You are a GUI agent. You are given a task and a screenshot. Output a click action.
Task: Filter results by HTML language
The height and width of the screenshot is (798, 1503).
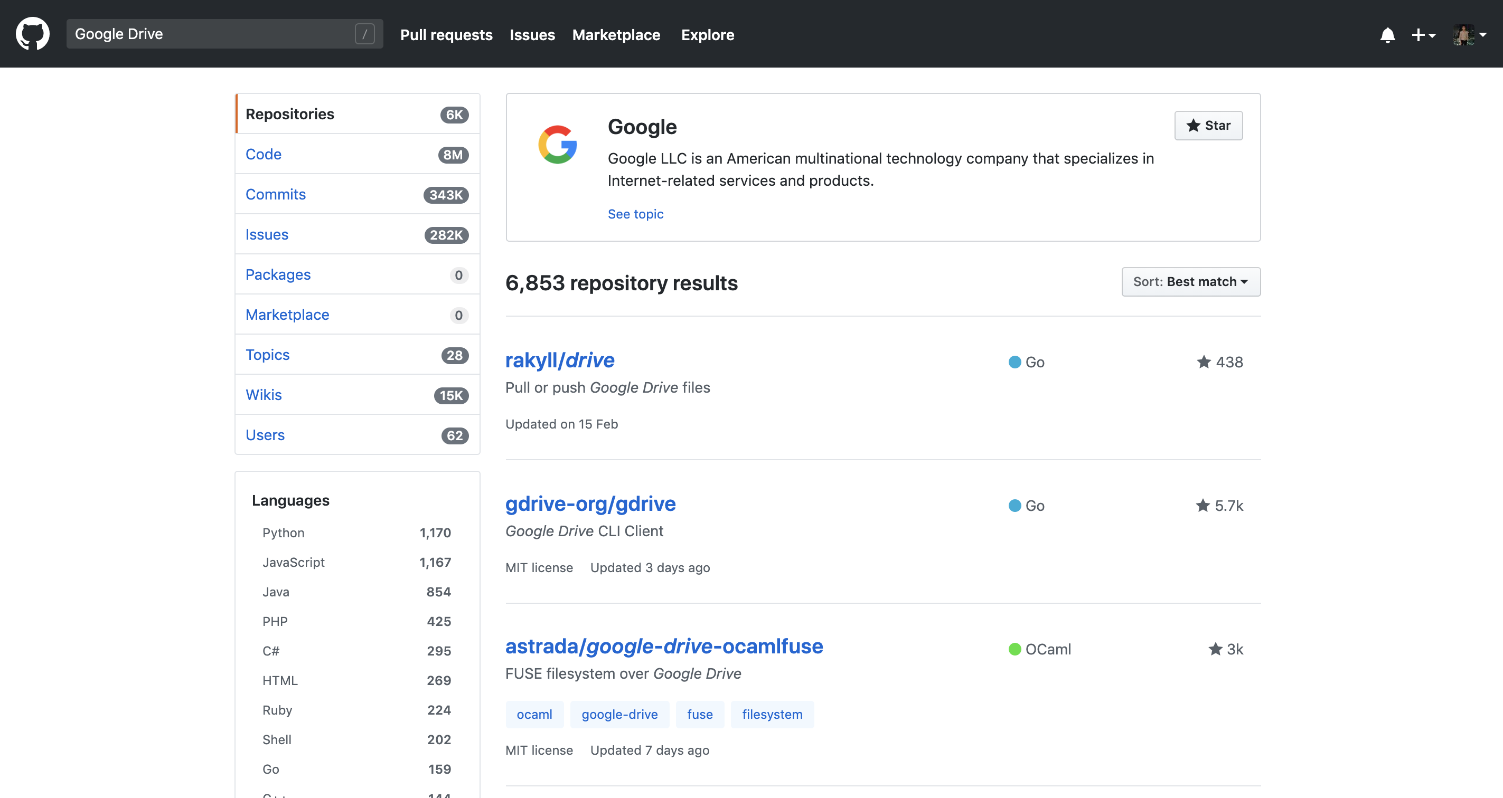356,681
